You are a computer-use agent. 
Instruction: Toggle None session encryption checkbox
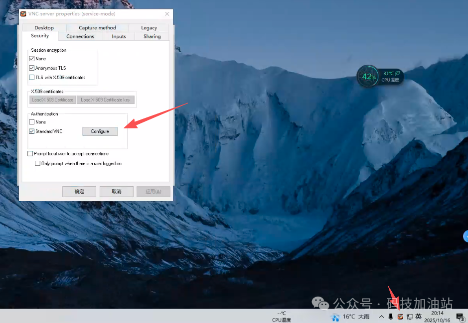[x=31, y=59]
